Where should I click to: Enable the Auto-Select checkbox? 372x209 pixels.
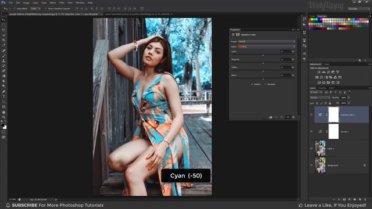[15, 9]
